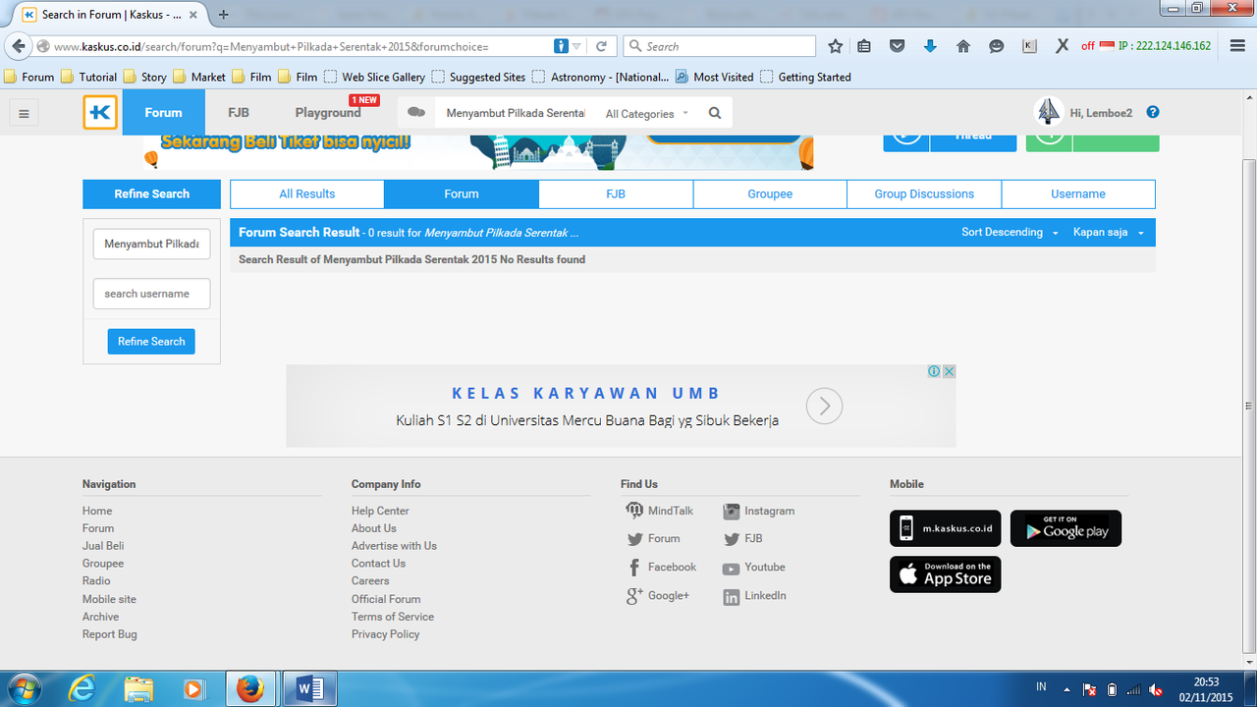Click the Firefox Search box in toolbar
This screenshot has height=707, width=1257.
tap(720, 46)
